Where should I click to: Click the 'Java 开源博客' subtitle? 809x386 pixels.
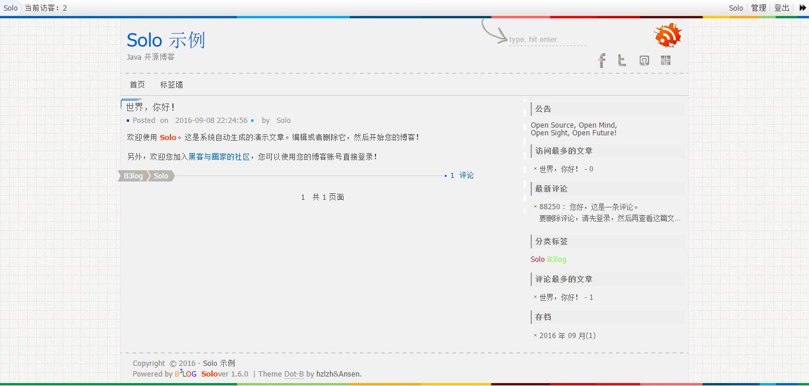click(x=150, y=57)
